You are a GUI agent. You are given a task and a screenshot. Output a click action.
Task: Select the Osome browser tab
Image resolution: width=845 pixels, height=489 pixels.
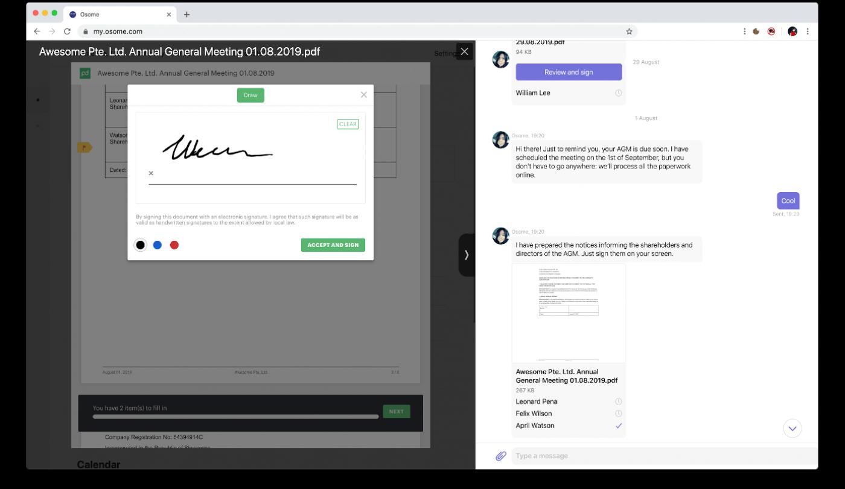point(120,14)
